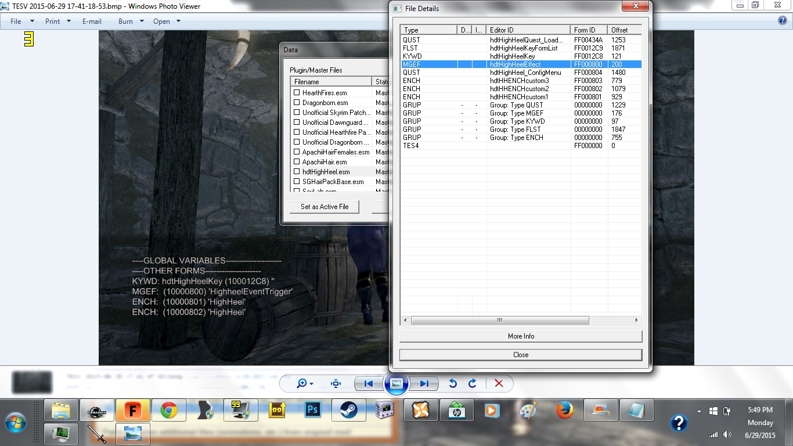Open the volume speaker tray icon

pyautogui.click(x=727, y=434)
